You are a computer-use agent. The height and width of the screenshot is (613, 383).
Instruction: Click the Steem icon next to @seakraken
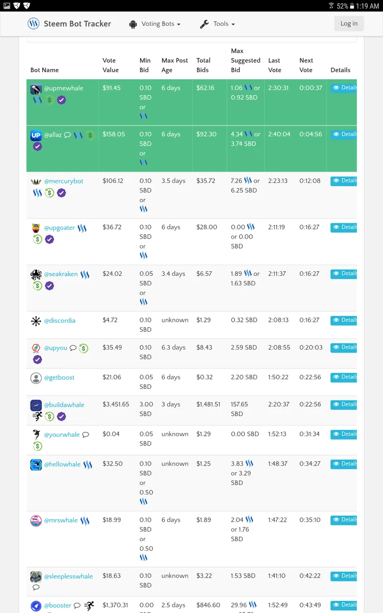point(85,274)
